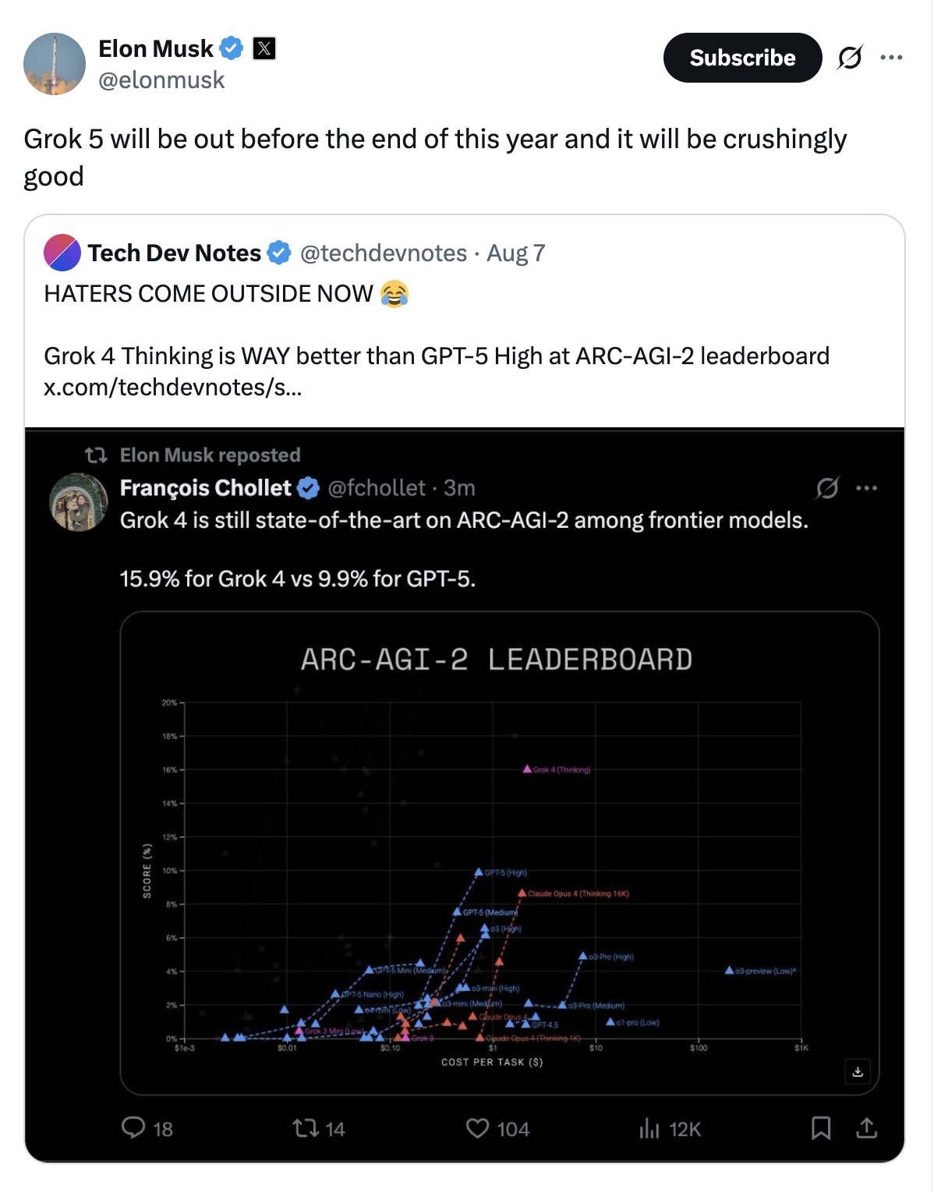
Task: View post analytics showing 12K views
Action: (x=670, y=1128)
